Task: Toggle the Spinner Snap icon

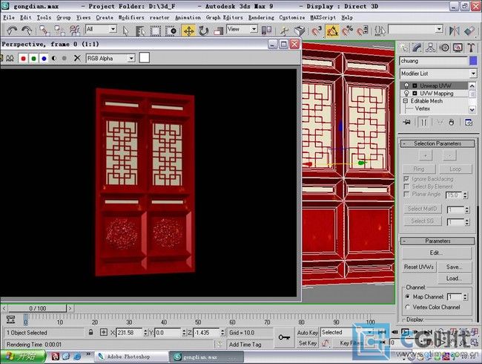Action: tap(363, 30)
